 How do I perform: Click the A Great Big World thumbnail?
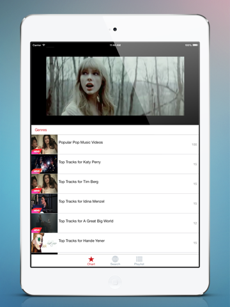tap(44, 223)
